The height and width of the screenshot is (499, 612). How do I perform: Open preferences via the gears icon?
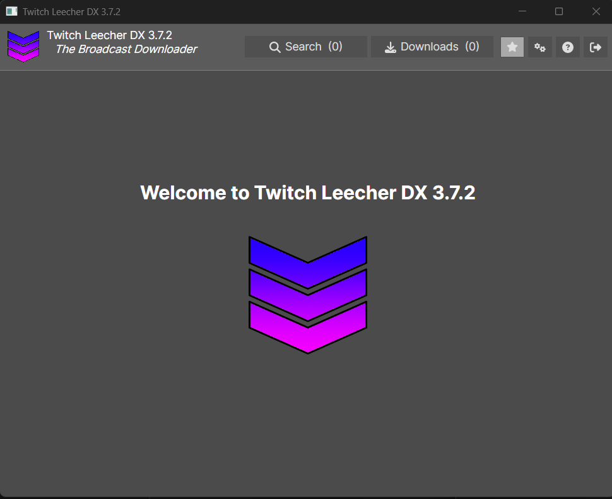tap(540, 47)
